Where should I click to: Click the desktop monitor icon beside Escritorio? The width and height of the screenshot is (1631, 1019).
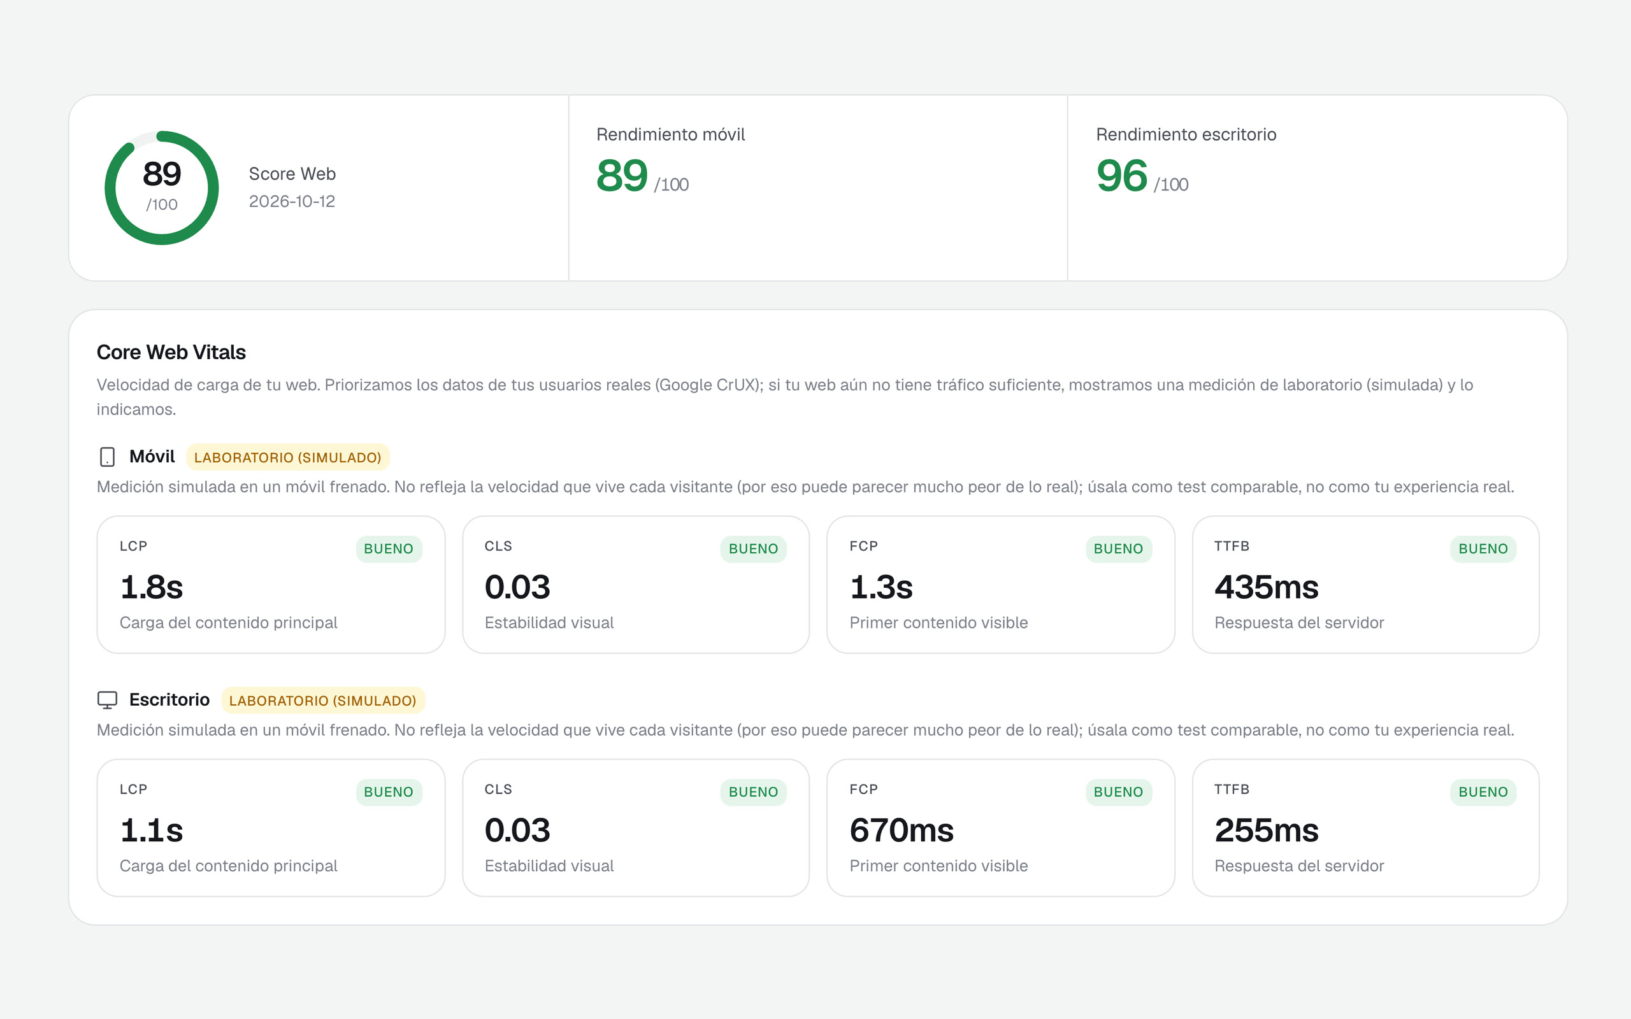tap(107, 700)
